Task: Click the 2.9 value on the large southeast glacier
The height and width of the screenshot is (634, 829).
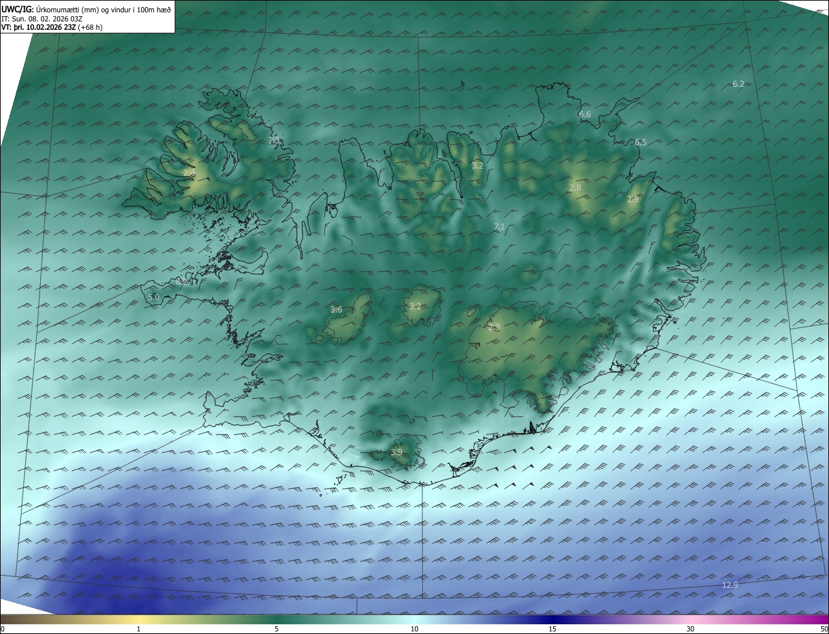Action: pyautogui.click(x=494, y=327)
